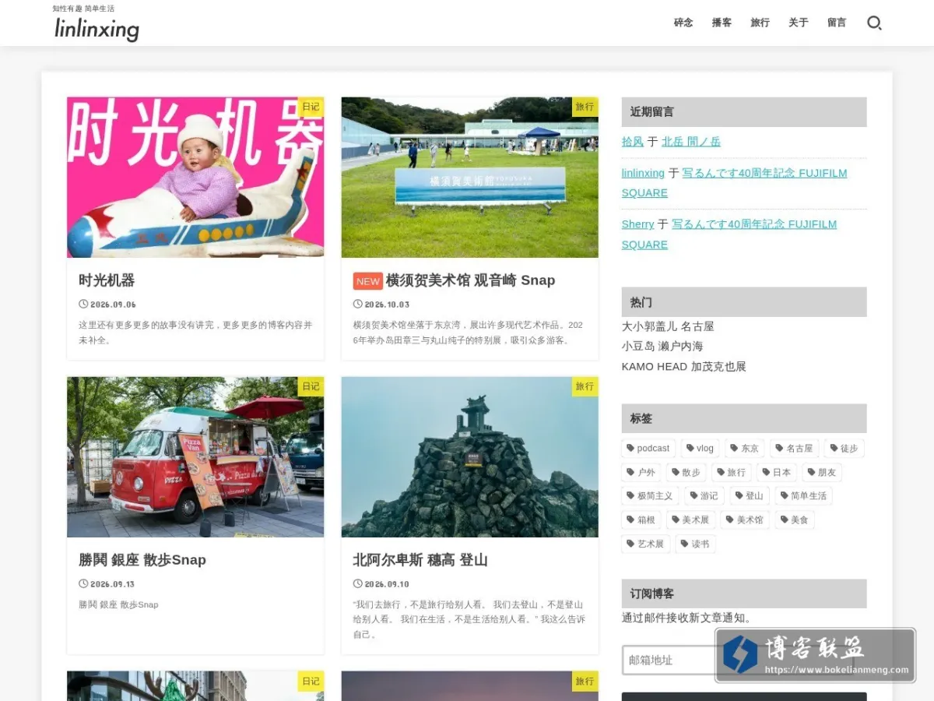The image size is (934, 701).
Task: Select the 朋友 tag
Action: pos(822,473)
